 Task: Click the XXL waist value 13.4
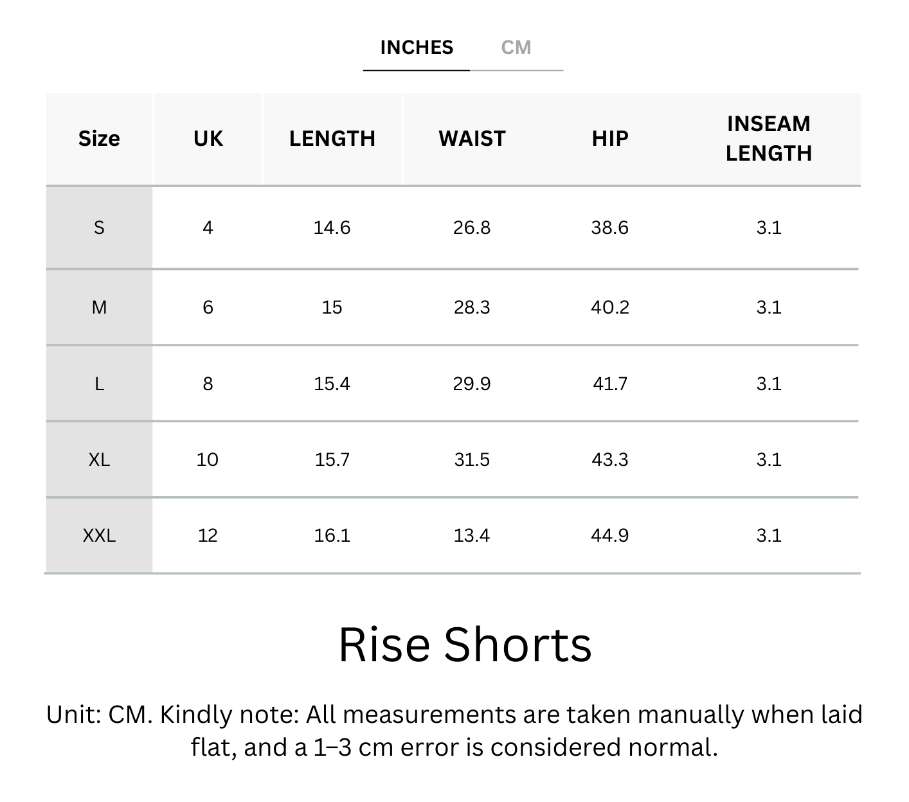tap(472, 535)
